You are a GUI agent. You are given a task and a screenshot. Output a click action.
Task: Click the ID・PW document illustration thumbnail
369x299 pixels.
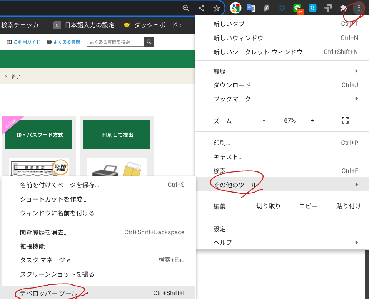click(x=39, y=167)
